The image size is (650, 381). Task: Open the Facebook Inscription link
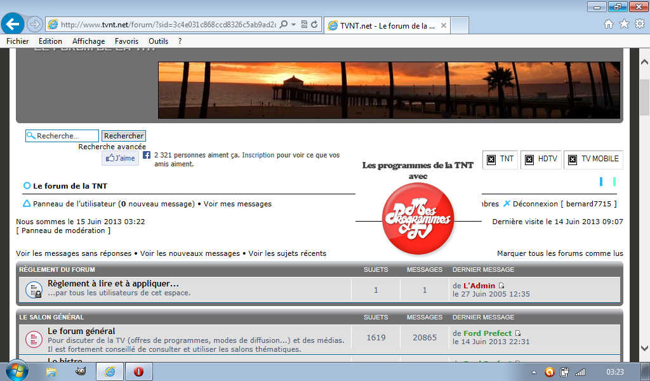[x=258, y=155]
